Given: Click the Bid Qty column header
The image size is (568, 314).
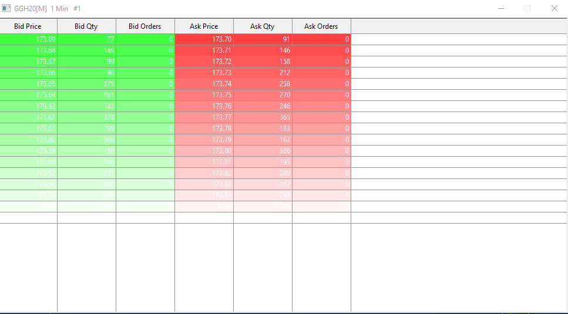Looking at the screenshot, I should (x=86, y=26).
